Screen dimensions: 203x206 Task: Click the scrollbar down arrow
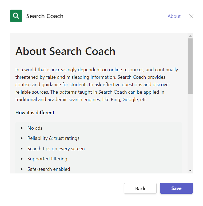(190, 170)
